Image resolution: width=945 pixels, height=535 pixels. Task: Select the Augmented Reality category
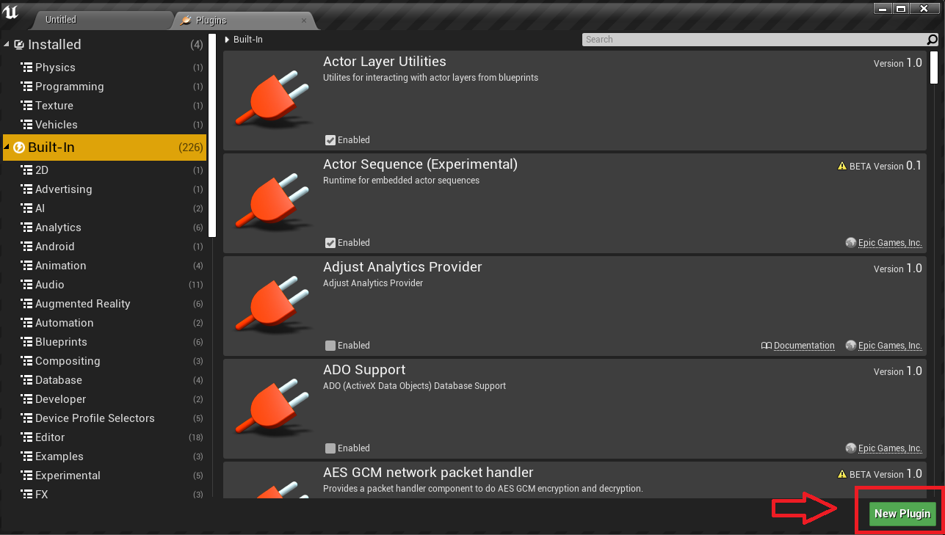point(105,304)
